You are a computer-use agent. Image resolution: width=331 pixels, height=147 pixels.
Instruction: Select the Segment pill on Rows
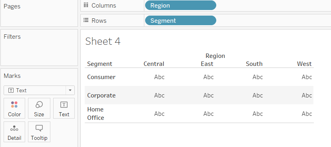tap(181, 20)
